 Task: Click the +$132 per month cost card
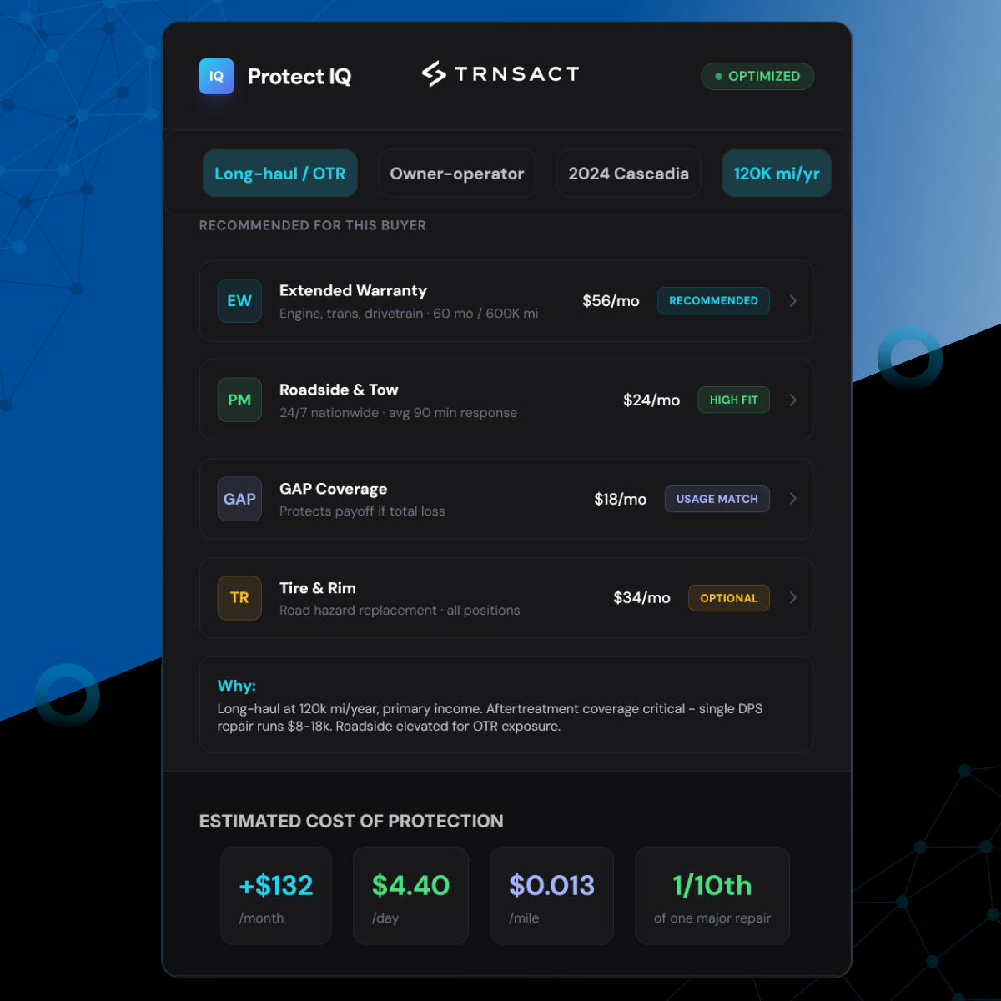[x=276, y=896]
